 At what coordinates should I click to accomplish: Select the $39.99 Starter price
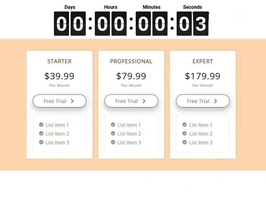pyautogui.click(x=59, y=76)
